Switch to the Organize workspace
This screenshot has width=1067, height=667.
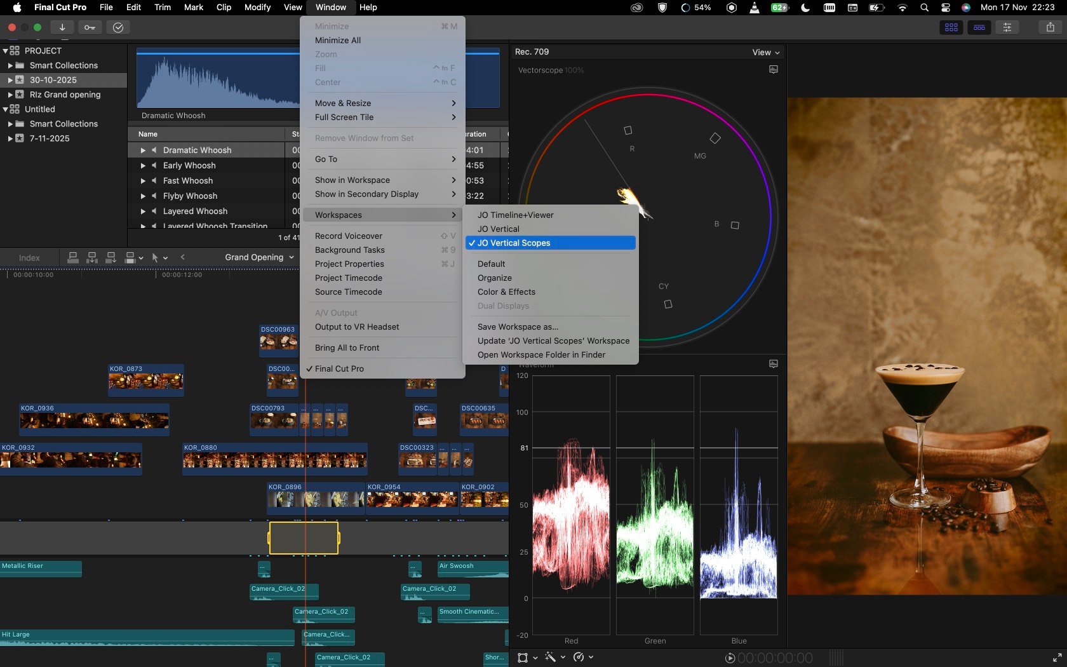click(x=551, y=278)
